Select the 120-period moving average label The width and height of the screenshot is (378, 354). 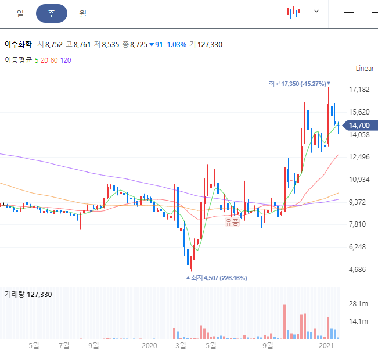coord(66,60)
